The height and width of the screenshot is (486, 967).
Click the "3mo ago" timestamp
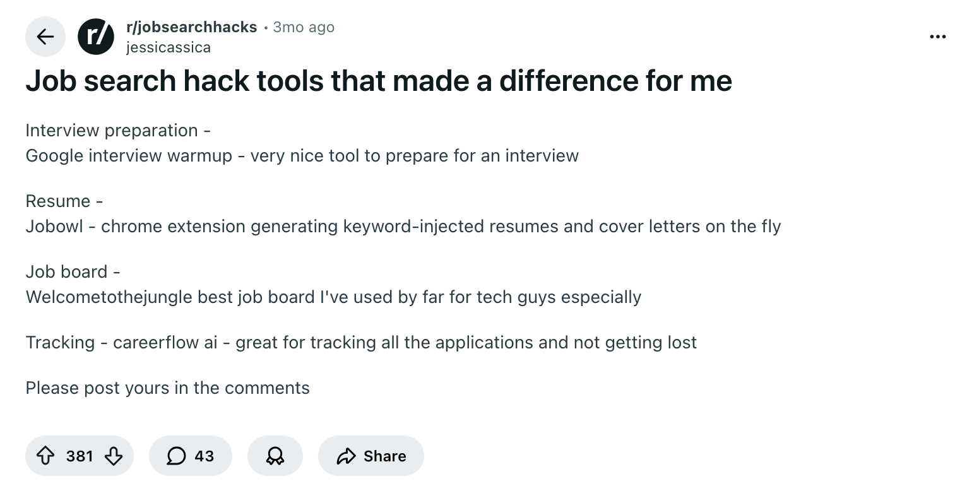click(x=304, y=27)
